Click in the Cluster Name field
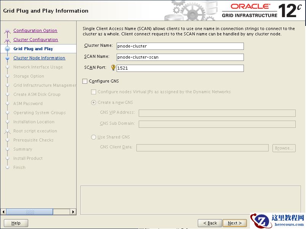306x229 pixels. (x=180, y=46)
